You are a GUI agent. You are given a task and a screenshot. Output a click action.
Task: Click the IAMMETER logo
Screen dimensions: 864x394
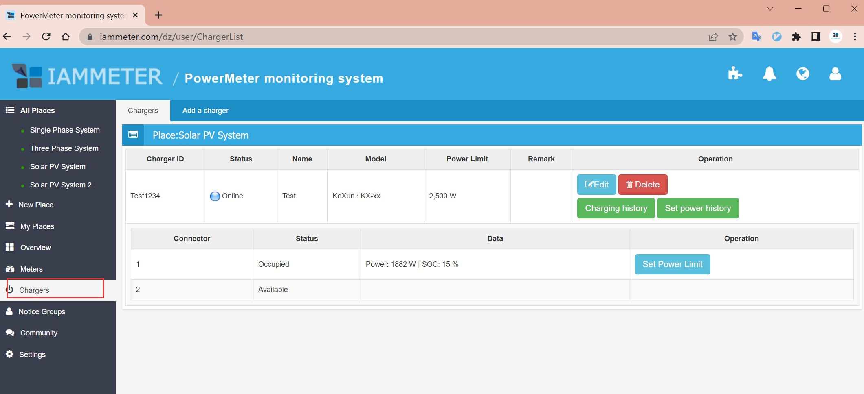point(87,76)
